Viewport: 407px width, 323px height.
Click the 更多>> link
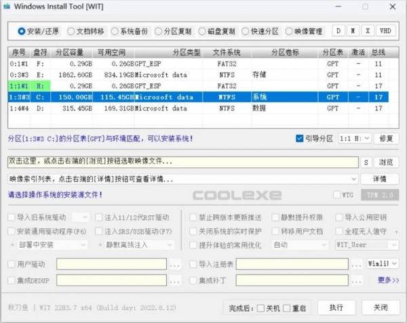(388, 280)
